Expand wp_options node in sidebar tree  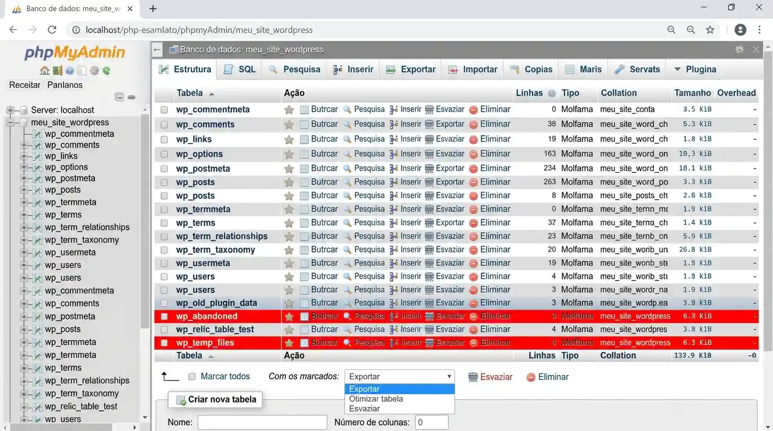click(24, 167)
